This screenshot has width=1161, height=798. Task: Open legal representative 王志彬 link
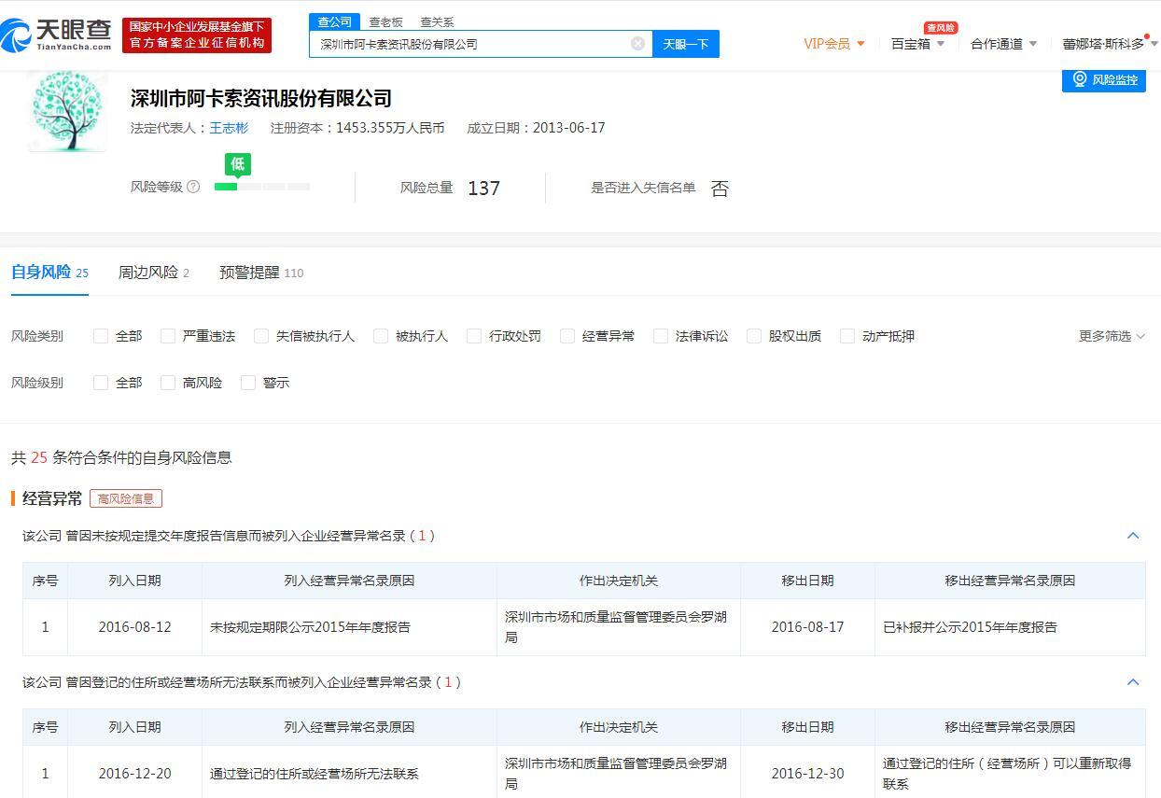[x=229, y=128]
